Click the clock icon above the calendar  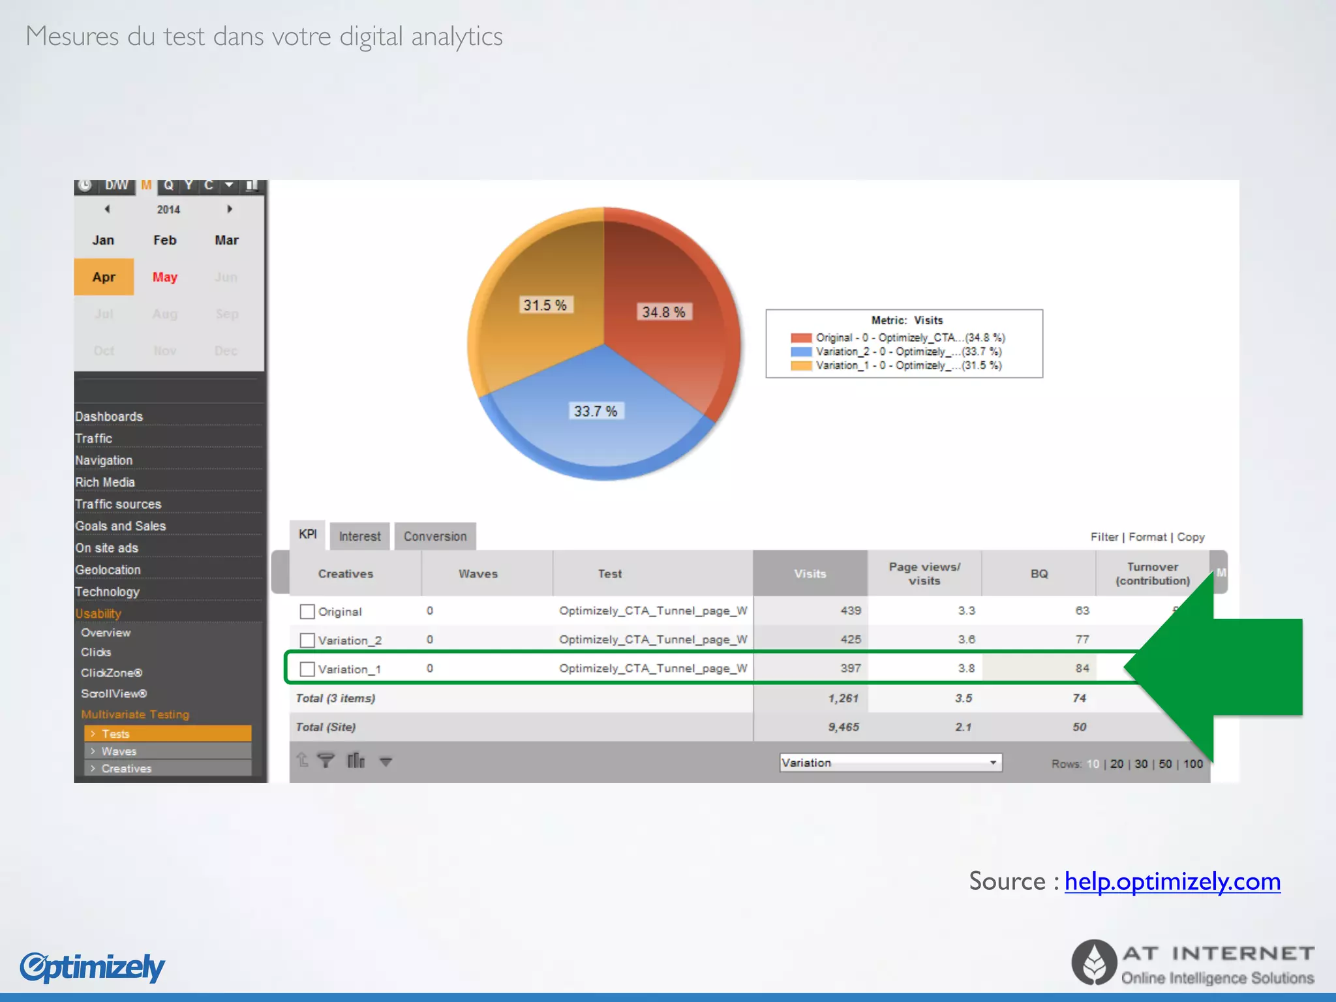tap(85, 185)
